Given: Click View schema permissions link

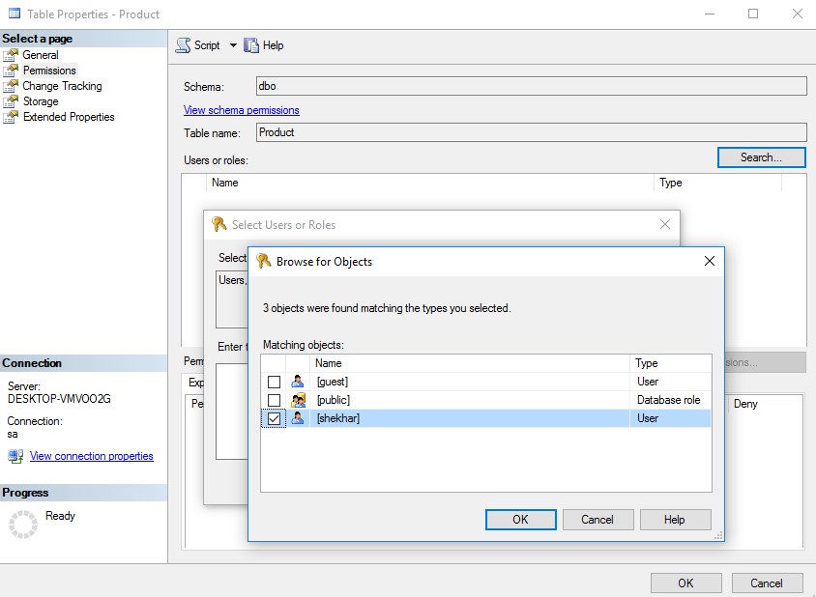Looking at the screenshot, I should [x=241, y=109].
